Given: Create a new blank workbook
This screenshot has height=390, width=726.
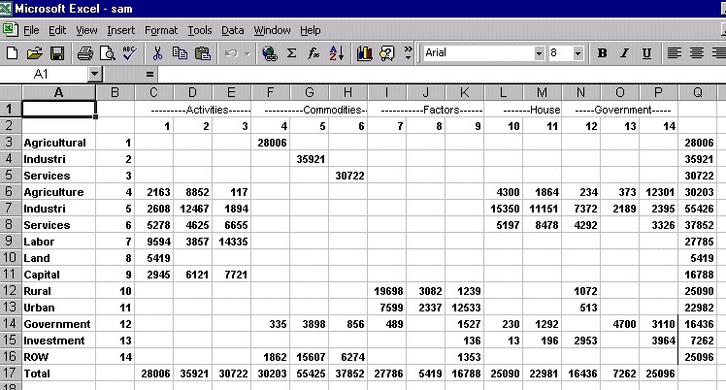Looking at the screenshot, I should pyautogui.click(x=12, y=53).
